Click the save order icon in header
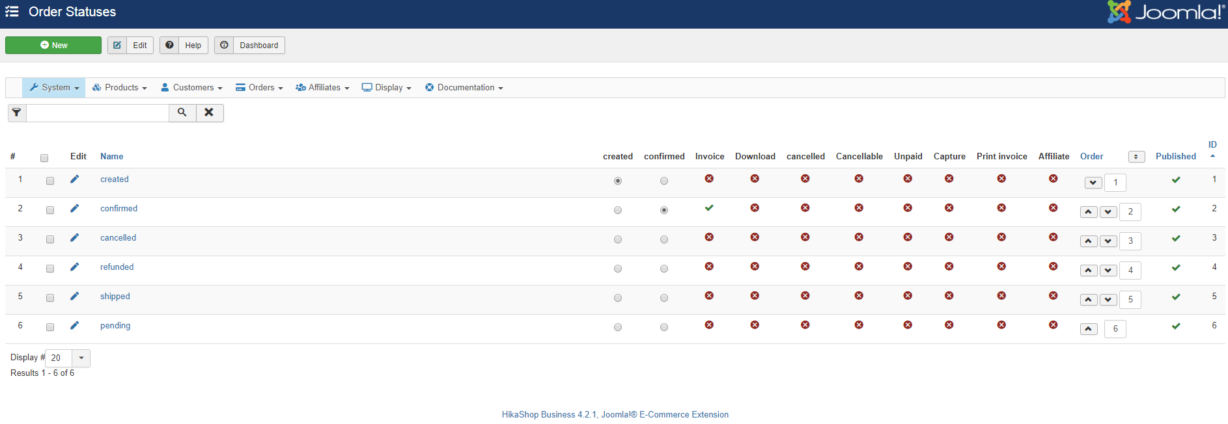1228x424 pixels. [1136, 157]
